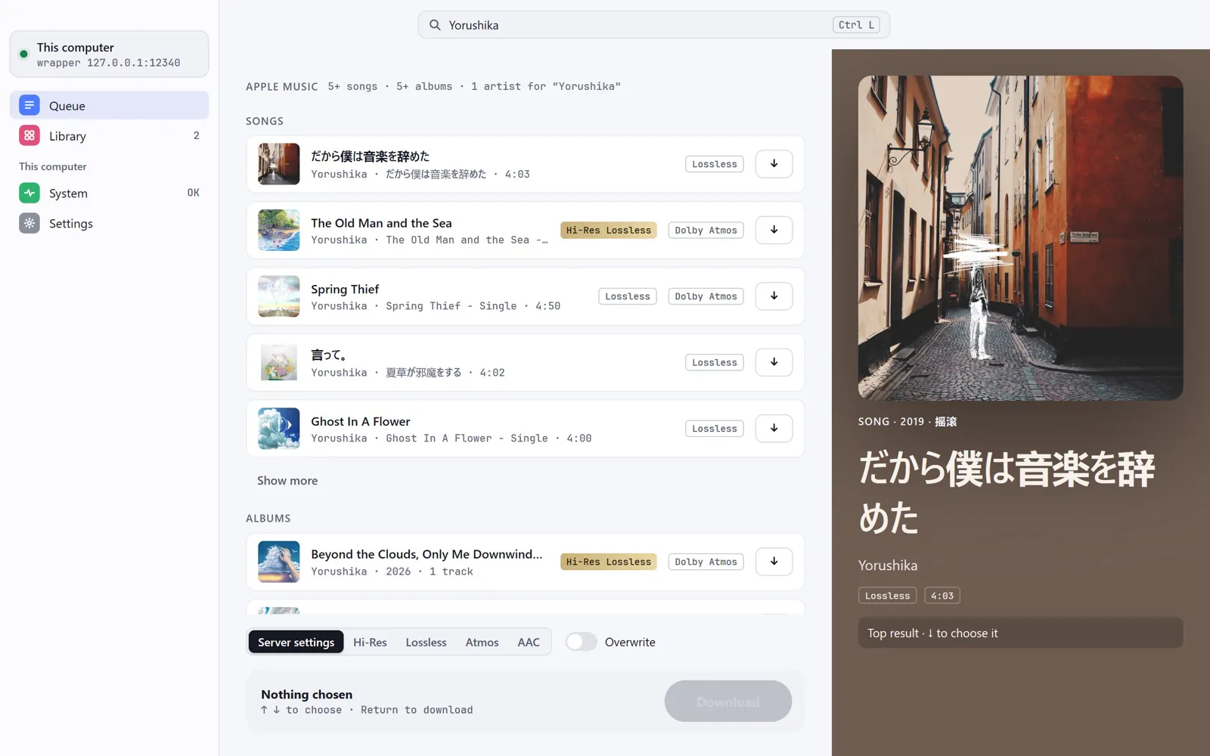The height and width of the screenshot is (756, 1210).
Task: Click Lossless badge on Ghost In A Flower
Action: (715, 428)
